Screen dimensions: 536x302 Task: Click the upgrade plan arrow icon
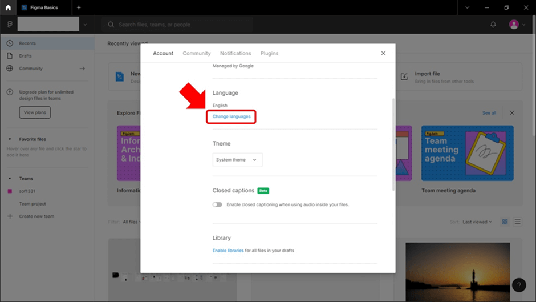pyautogui.click(x=10, y=92)
